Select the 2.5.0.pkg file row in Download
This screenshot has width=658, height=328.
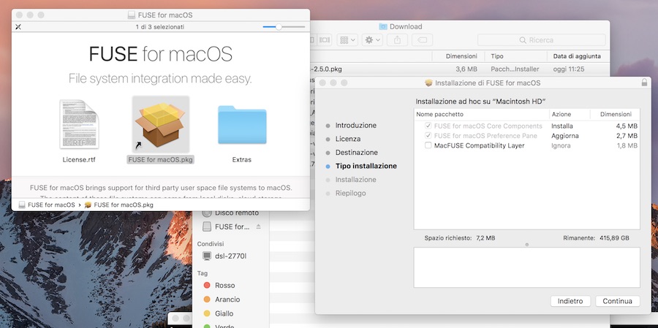tap(460, 69)
